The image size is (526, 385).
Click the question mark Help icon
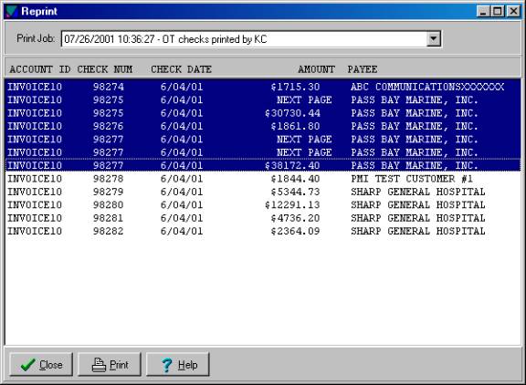click(x=167, y=365)
